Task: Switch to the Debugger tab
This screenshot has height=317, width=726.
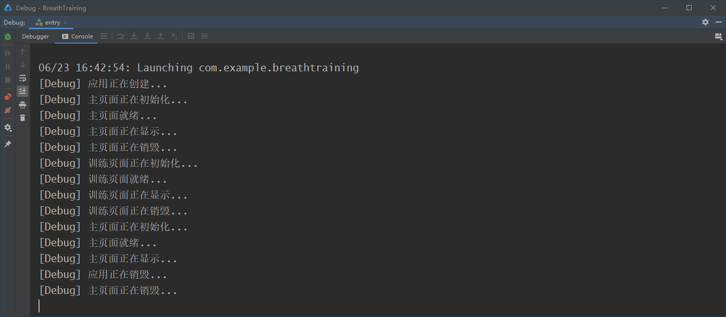Action: pos(35,36)
